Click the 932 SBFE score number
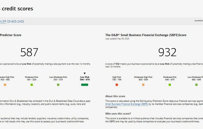Viewport: 203px width, 129px height. pos(167,53)
